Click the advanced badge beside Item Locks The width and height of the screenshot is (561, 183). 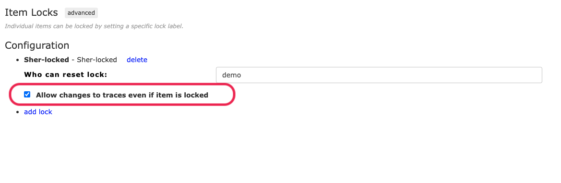pos(81,13)
